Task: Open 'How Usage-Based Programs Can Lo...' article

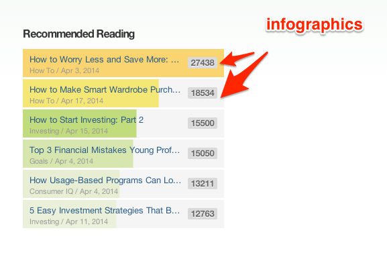Action: (105, 181)
